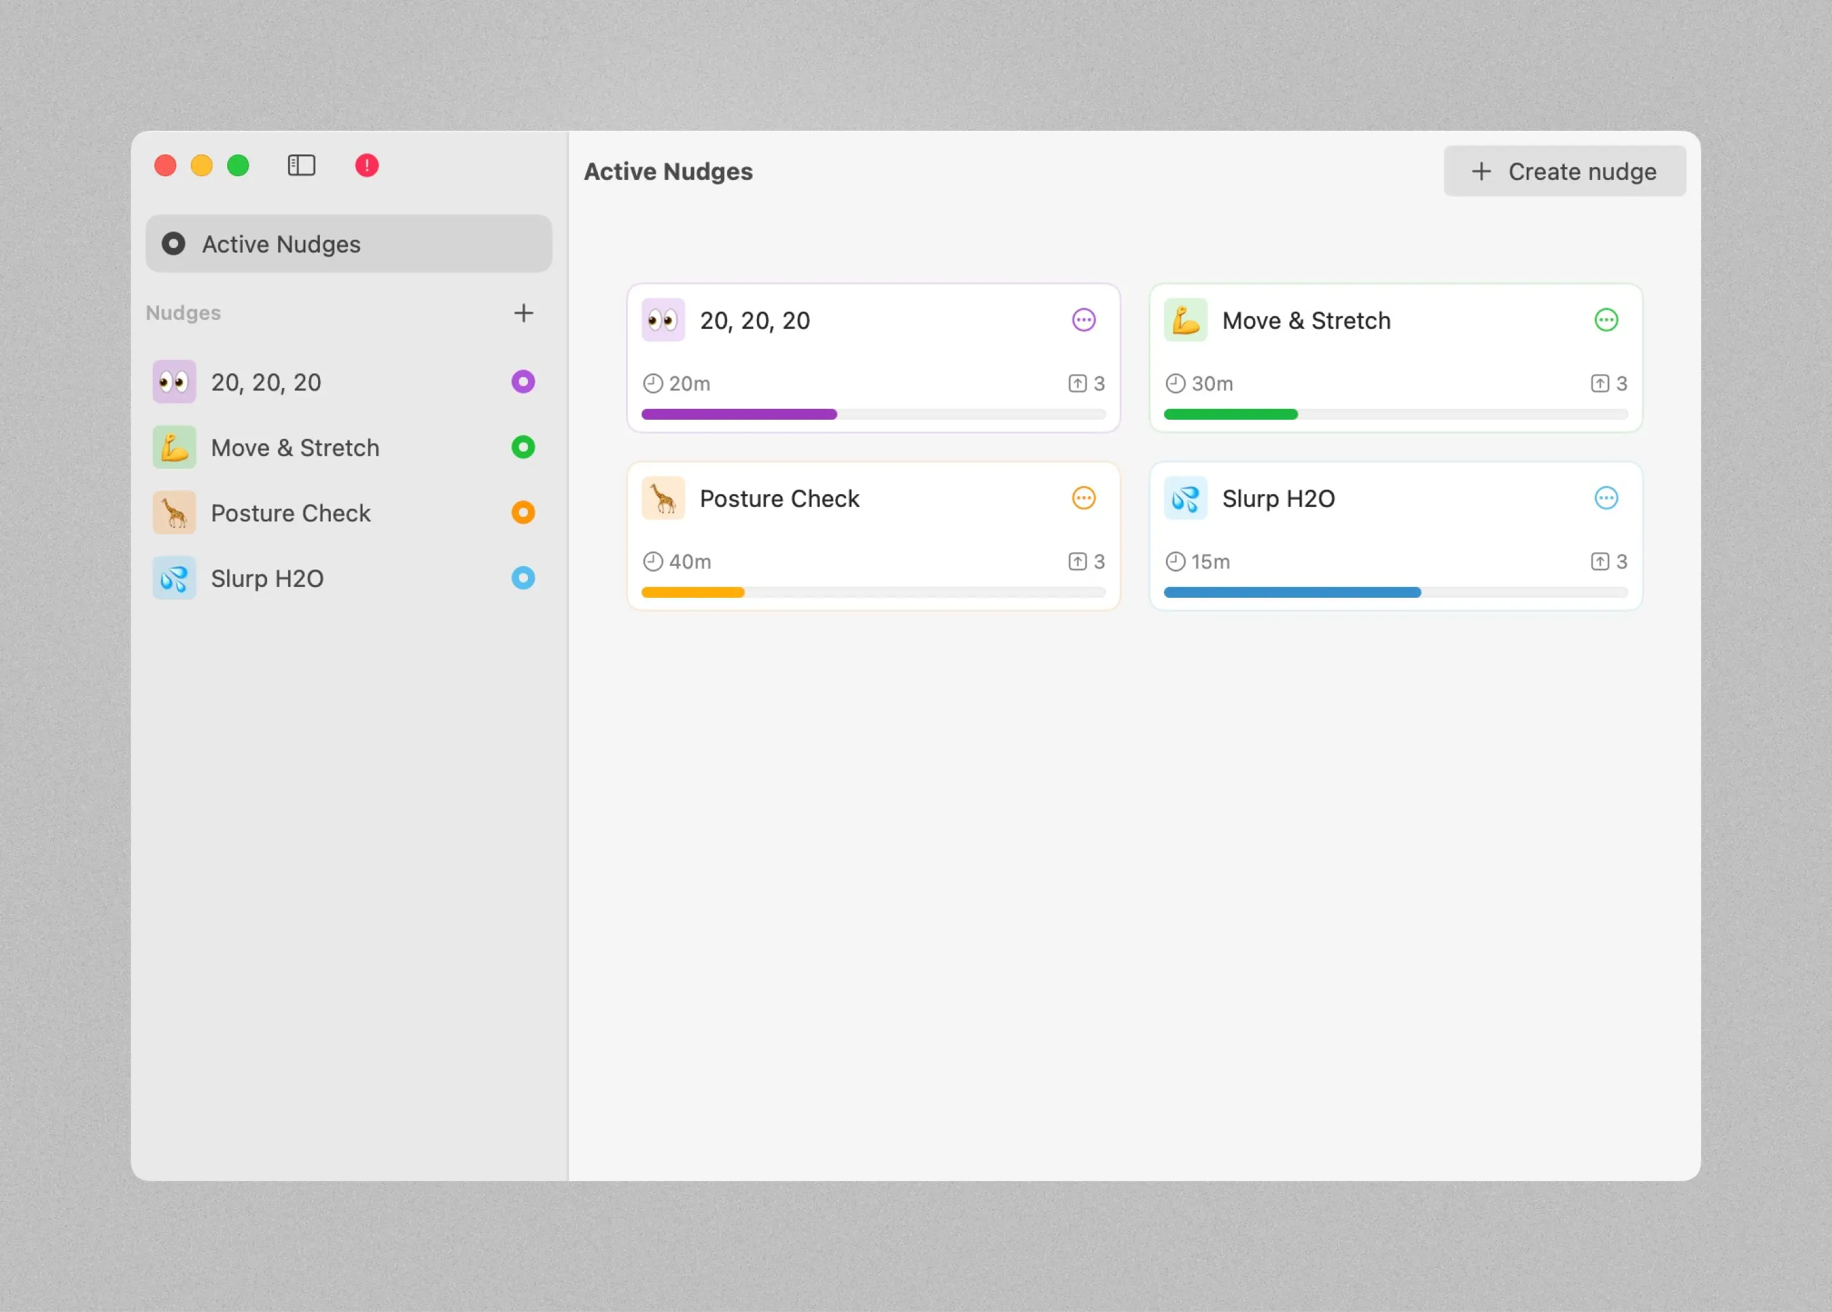Click the flexed arm emoji on Move & Stretch card
Screen dimensions: 1832x1312
pos(1186,321)
